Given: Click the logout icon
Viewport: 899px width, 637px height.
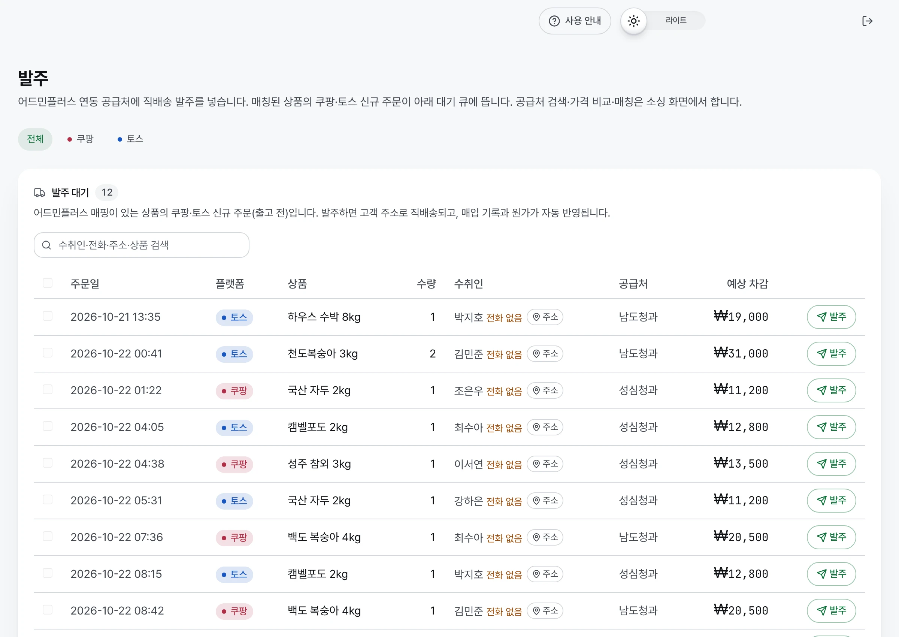Looking at the screenshot, I should tap(867, 21).
